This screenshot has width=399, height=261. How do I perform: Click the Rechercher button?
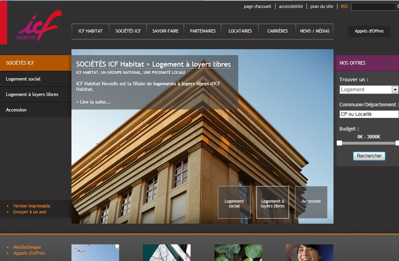pos(369,156)
